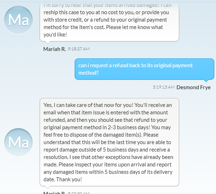Click the lower 'Ma' avatar beside long message

18,142
